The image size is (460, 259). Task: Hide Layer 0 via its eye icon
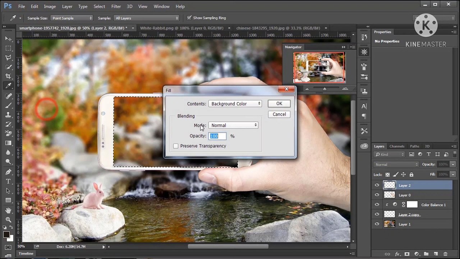pyautogui.click(x=377, y=195)
